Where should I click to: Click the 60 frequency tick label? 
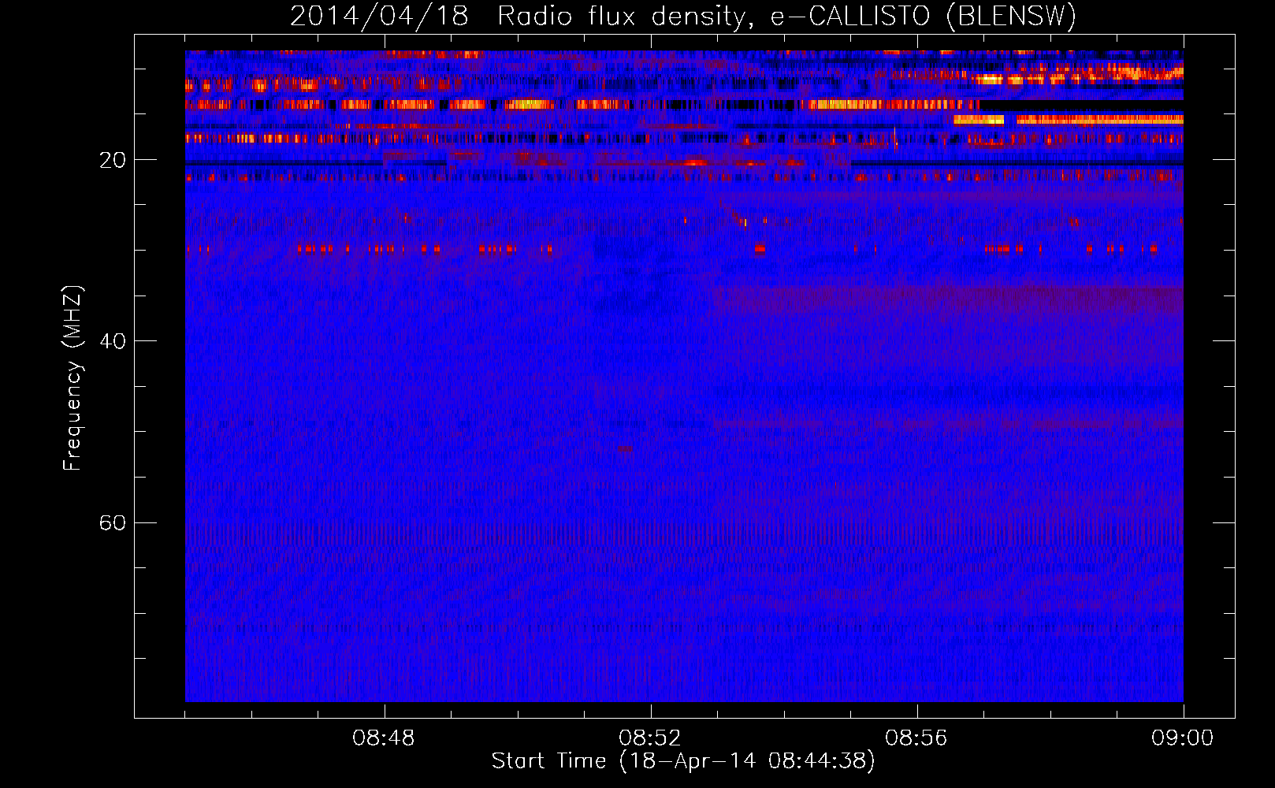click(112, 522)
